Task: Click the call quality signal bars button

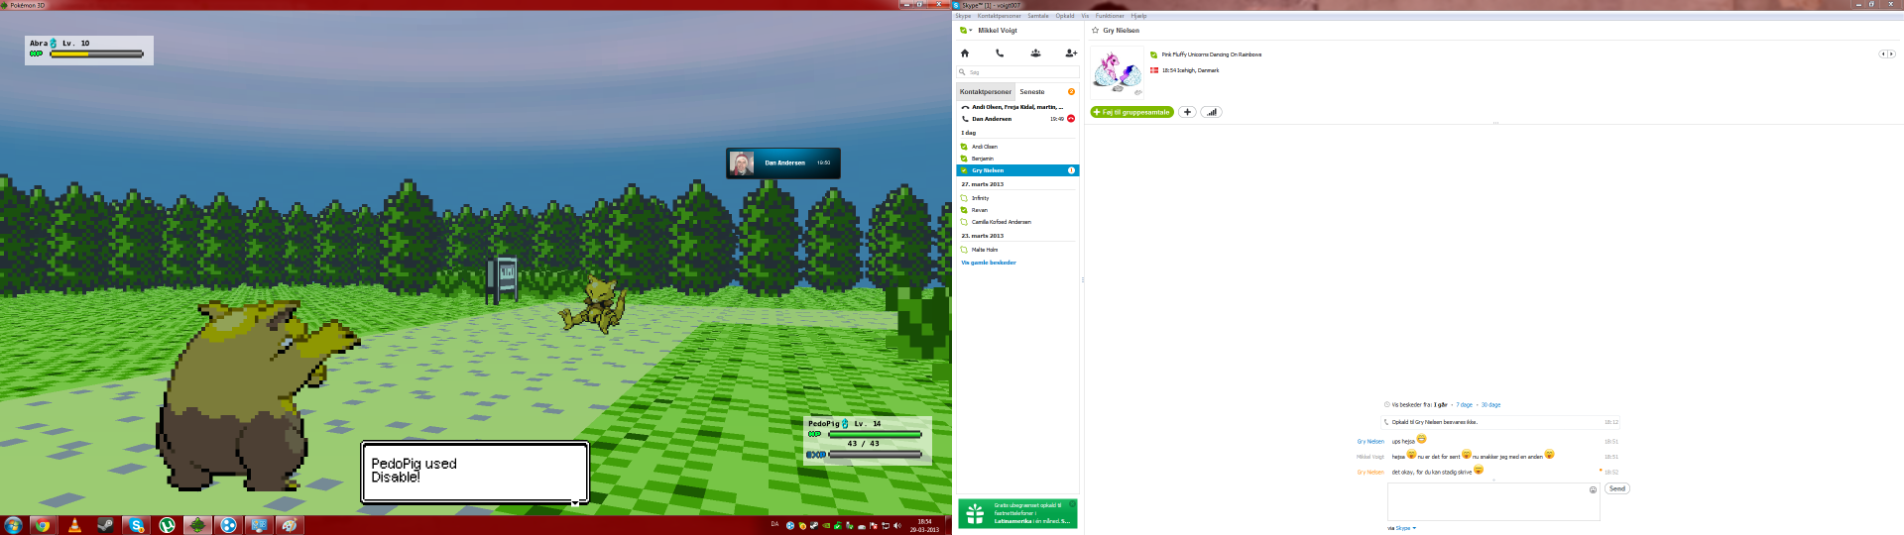Action: point(1211,112)
